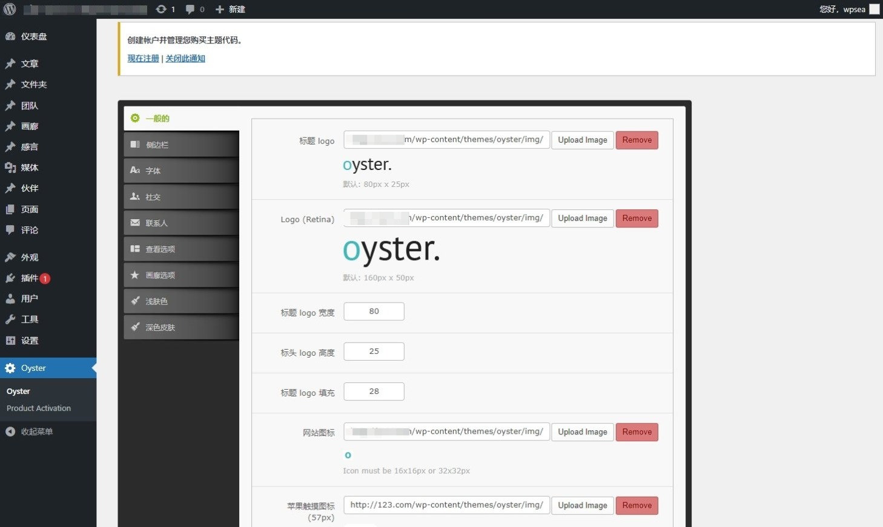Image resolution: width=883 pixels, height=527 pixels.
Task: Click the 文件夹 pin icon
Action: coord(10,85)
